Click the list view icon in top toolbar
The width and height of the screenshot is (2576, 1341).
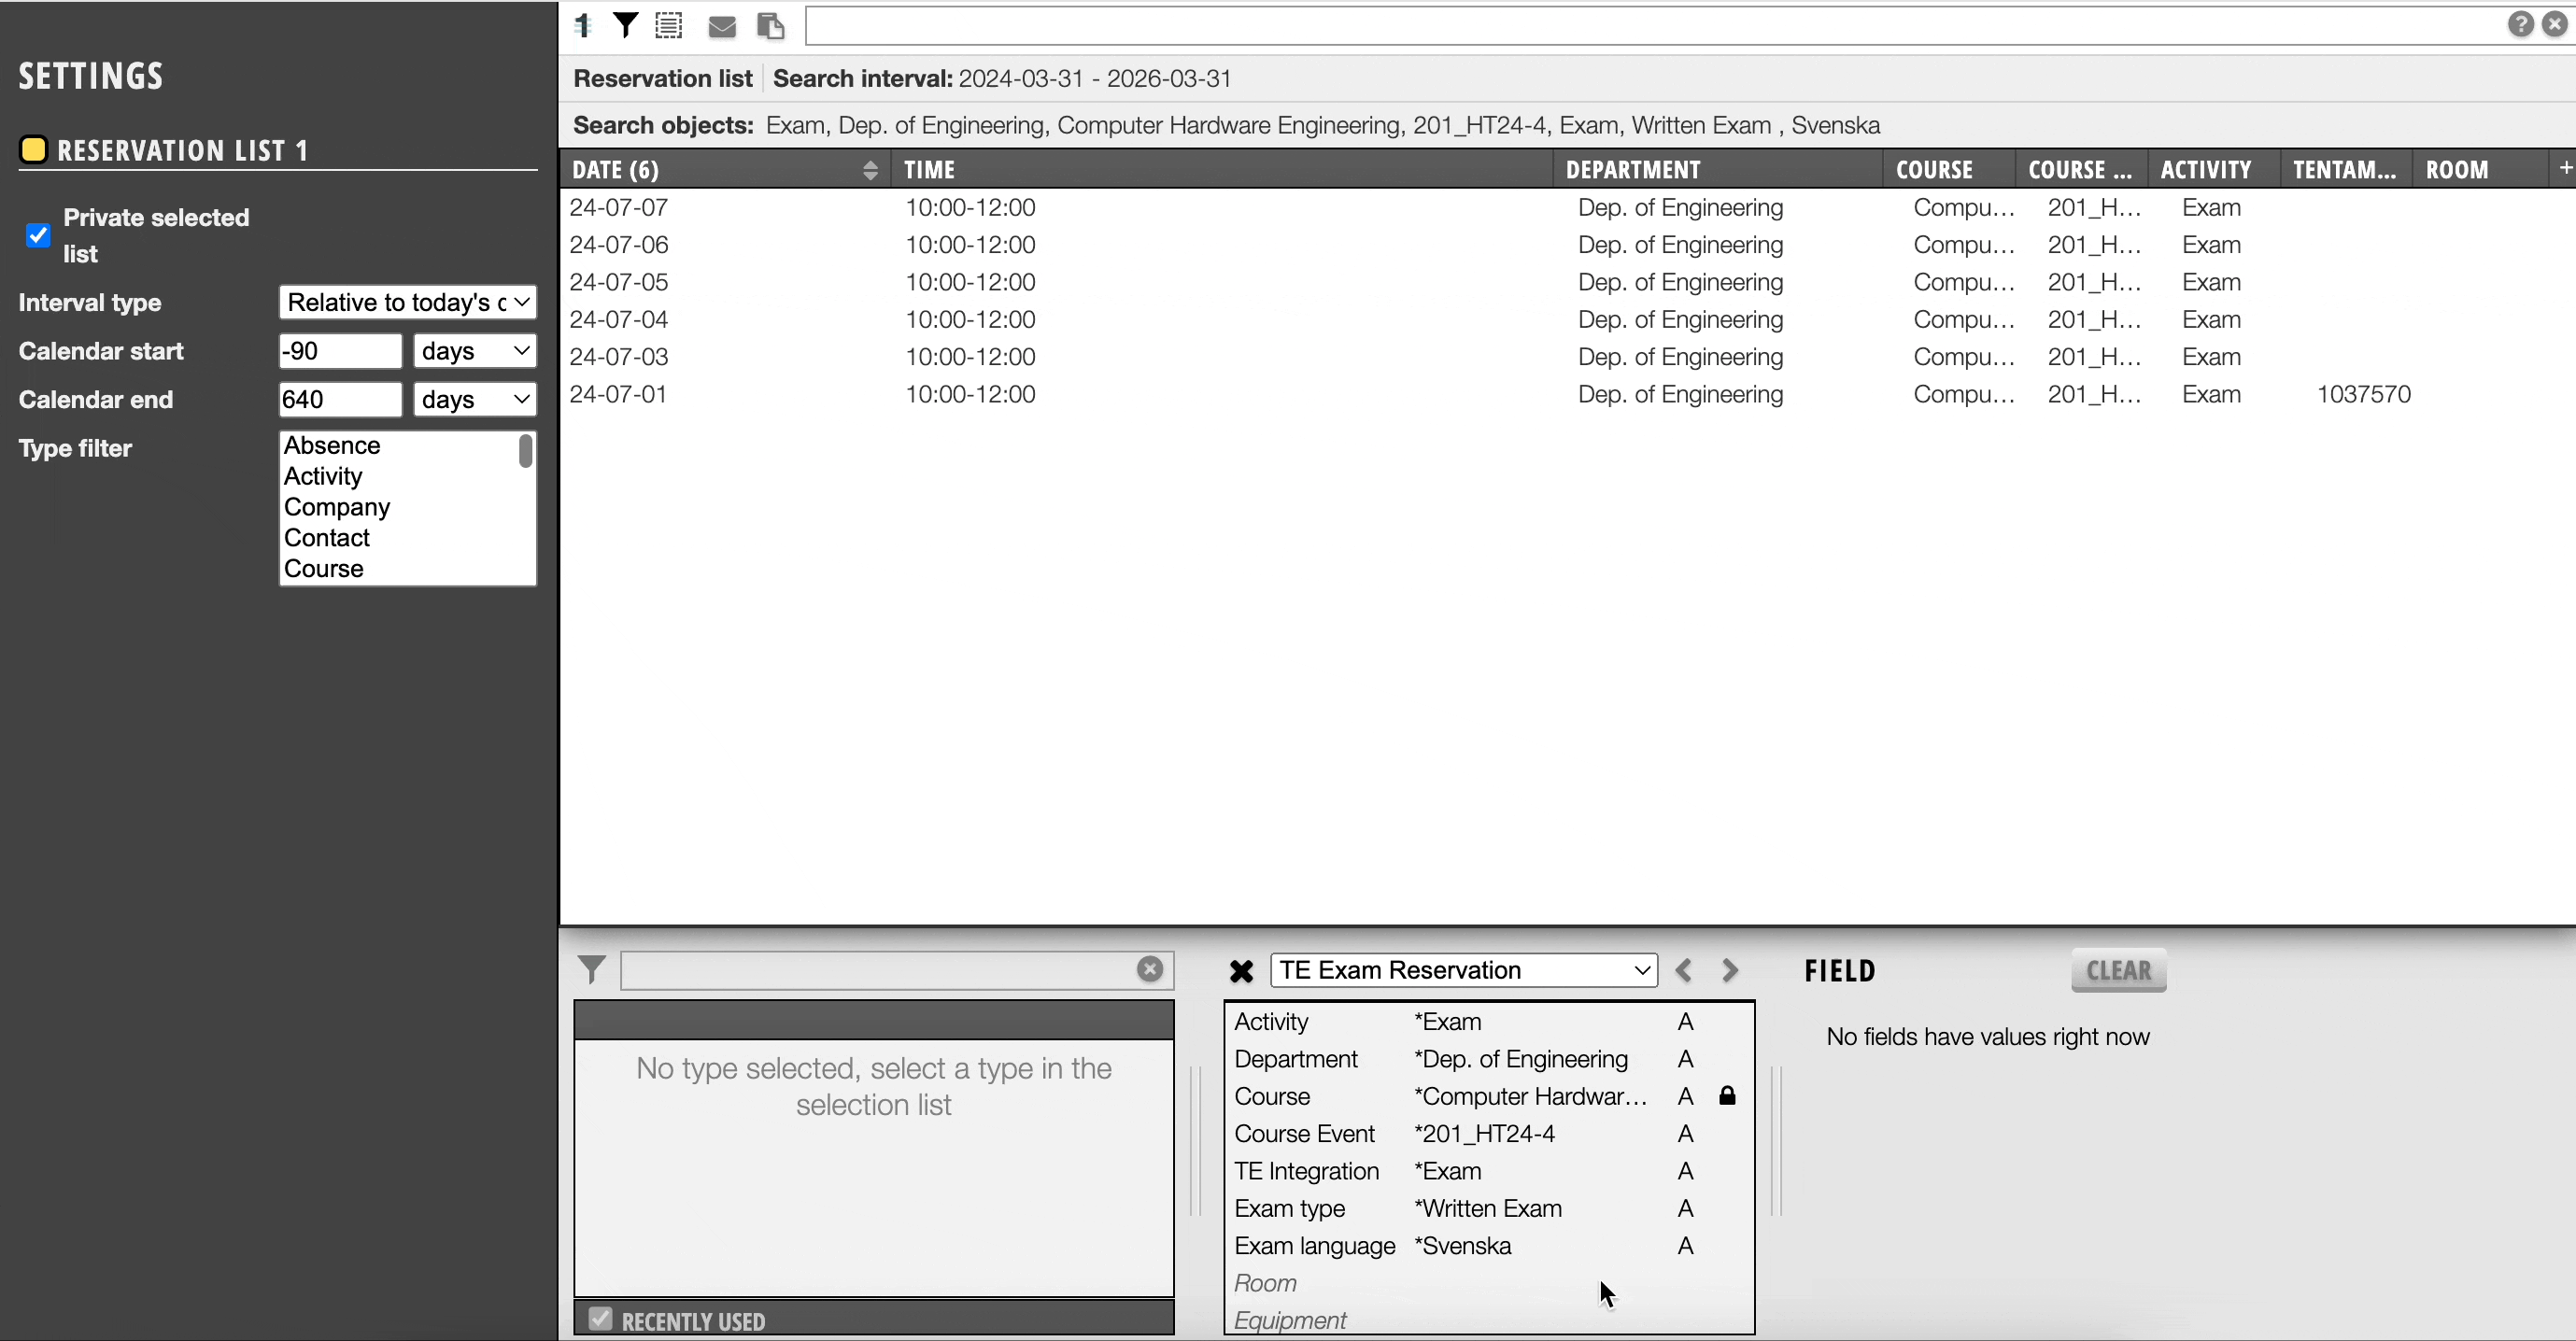(669, 26)
